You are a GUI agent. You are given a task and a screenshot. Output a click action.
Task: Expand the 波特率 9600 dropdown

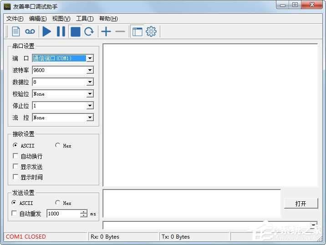tap(90, 70)
